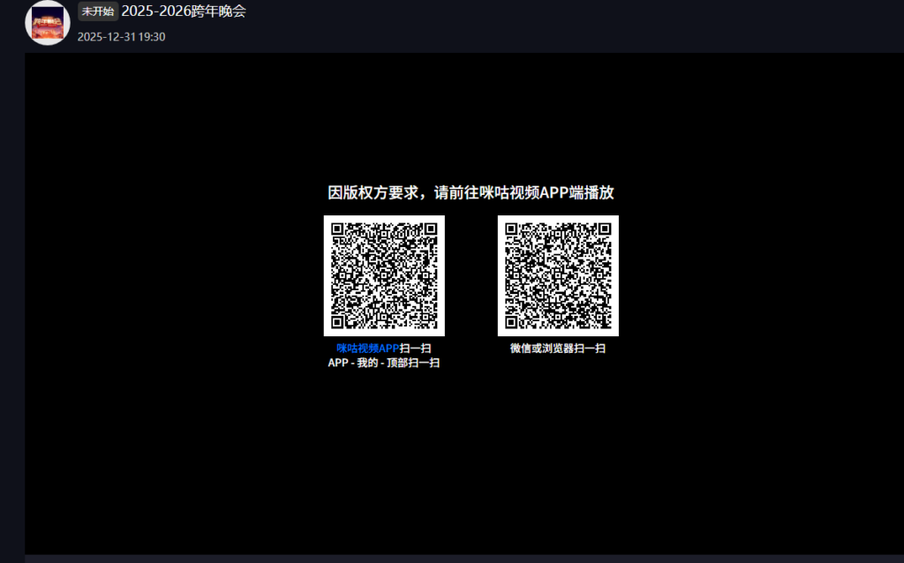Open the 2025-2026跨年晚会 title
Viewport: 904px width, 563px height.
183,11
